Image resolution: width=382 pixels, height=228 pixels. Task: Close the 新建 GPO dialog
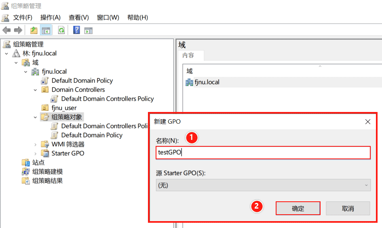tap(367, 122)
